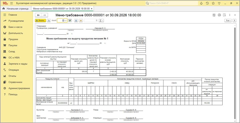
Task: Open the Отчеты section
Action: pyautogui.click(x=12, y=76)
